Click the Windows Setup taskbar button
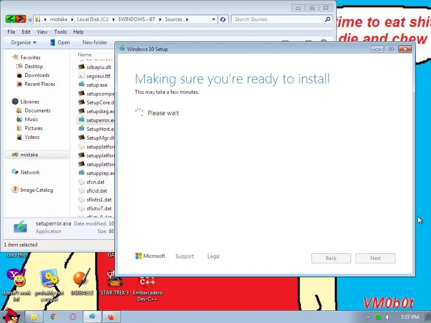 (x=92, y=317)
